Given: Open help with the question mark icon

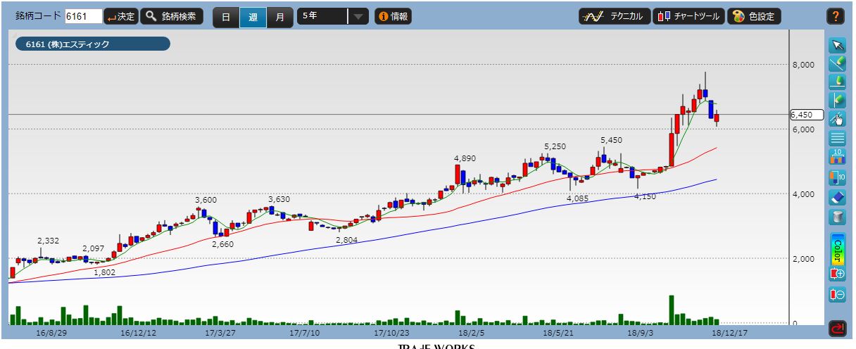Looking at the screenshot, I should [x=836, y=16].
